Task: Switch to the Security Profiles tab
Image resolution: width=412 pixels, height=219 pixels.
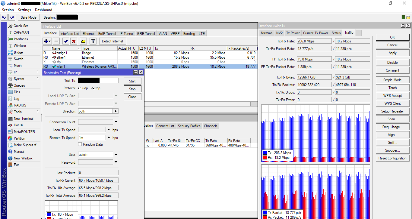Action: 189,126
